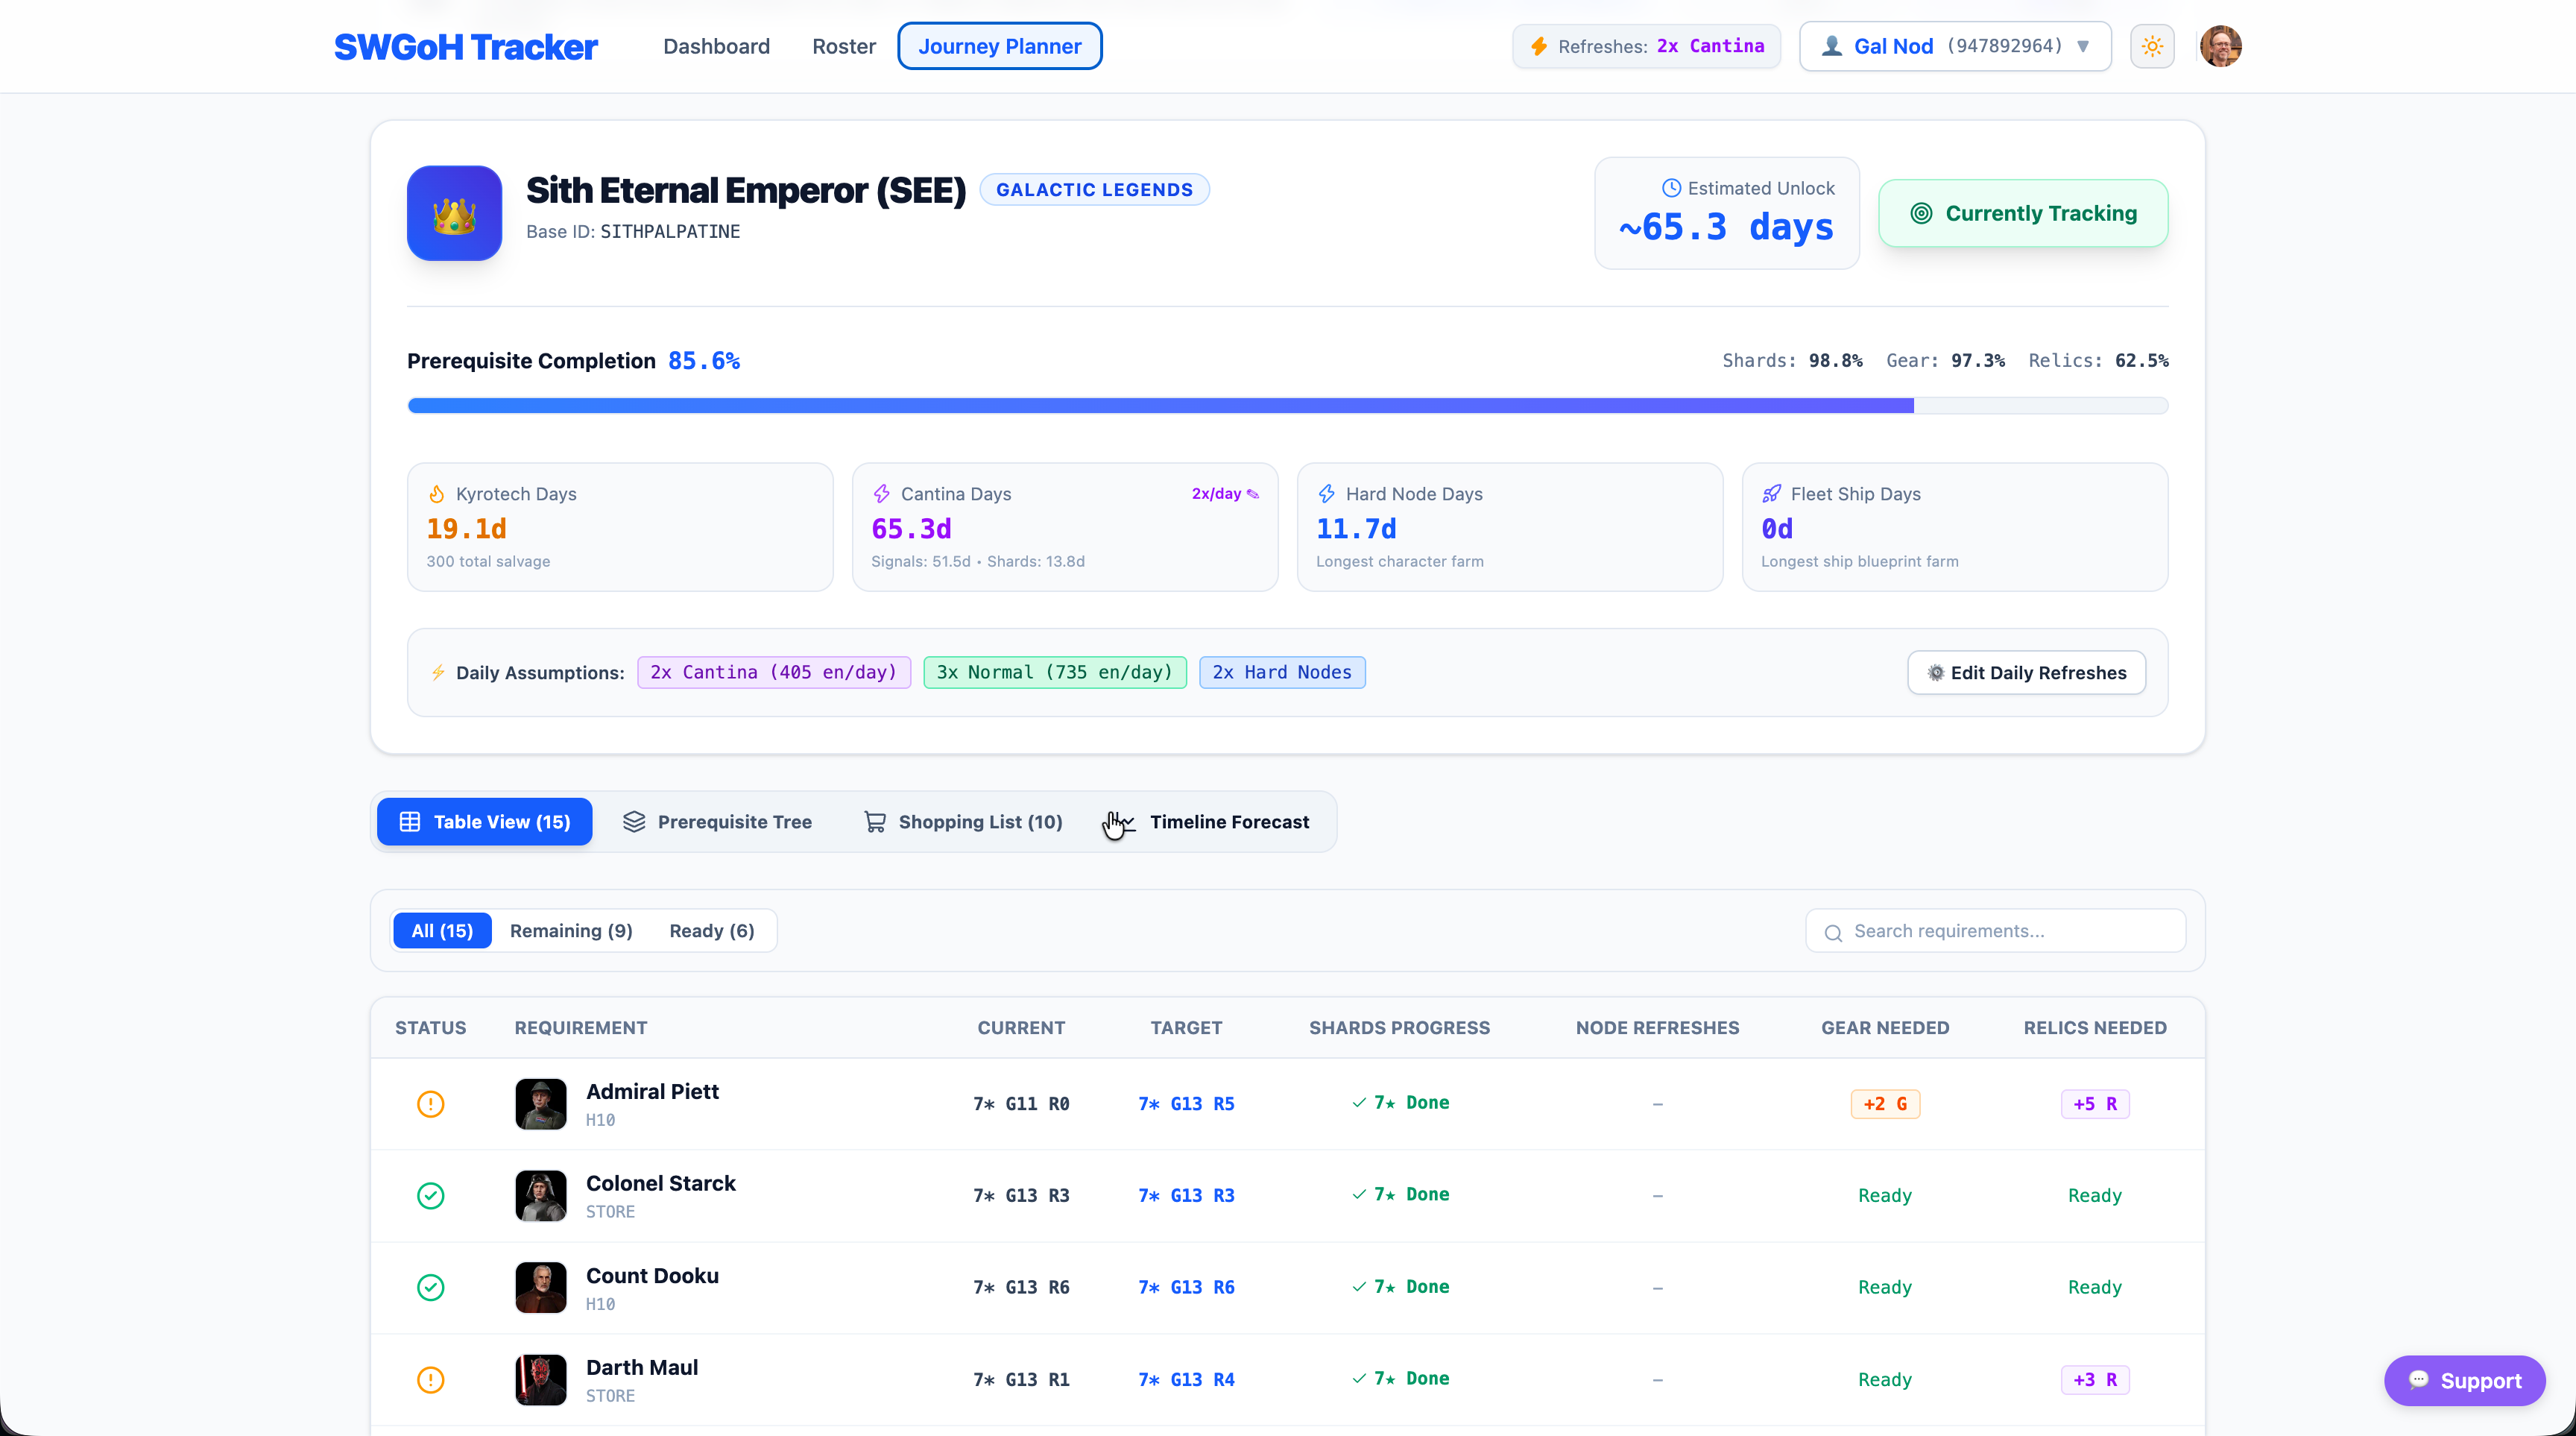Viewport: 2576px width, 1436px height.
Task: Open the Support chat button
Action: [2464, 1381]
